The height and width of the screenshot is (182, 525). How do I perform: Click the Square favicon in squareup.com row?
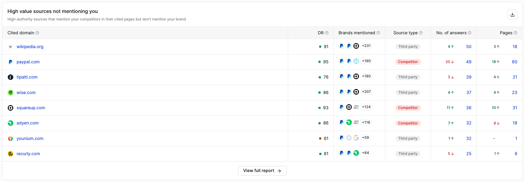[x=11, y=108]
